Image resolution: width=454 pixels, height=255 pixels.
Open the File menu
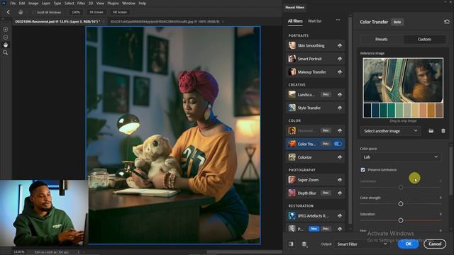[13, 3]
